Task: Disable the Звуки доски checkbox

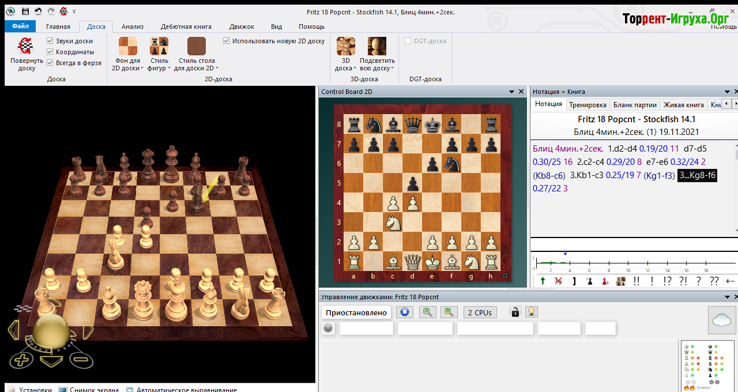Action: pos(50,41)
